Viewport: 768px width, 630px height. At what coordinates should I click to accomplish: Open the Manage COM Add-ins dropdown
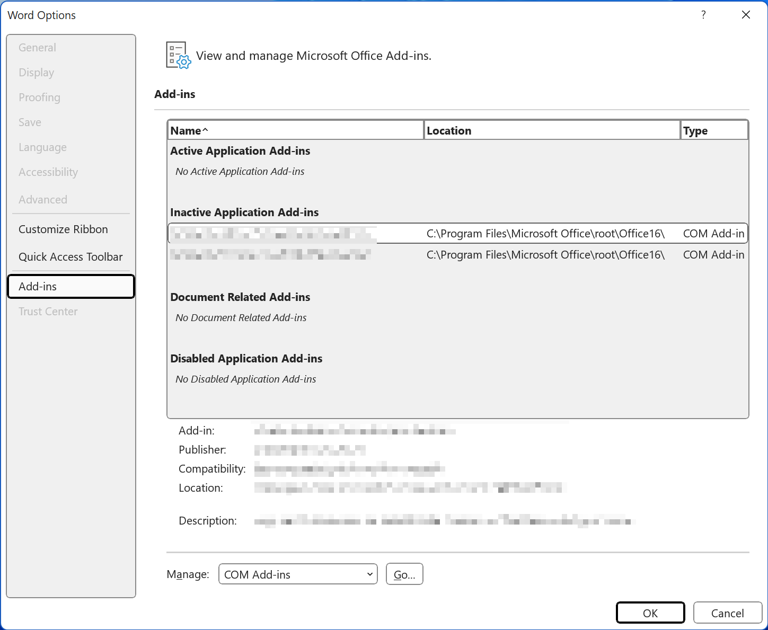(x=298, y=574)
